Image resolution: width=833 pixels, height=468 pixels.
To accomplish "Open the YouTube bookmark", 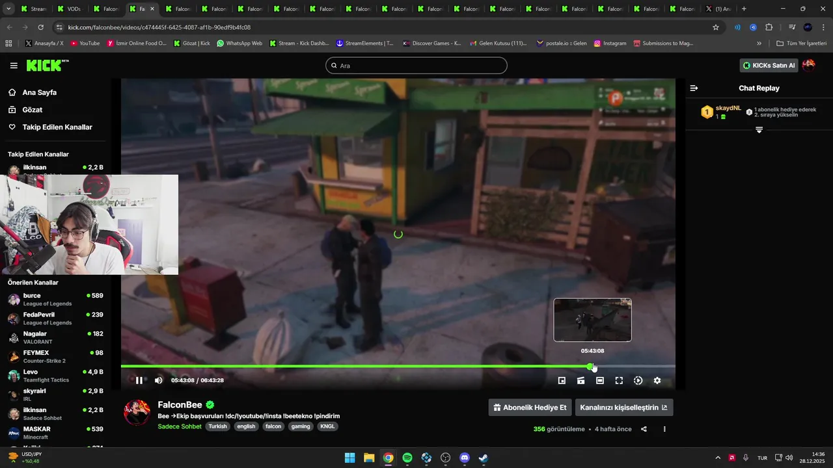I will pyautogui.click(x=85, y=44).
